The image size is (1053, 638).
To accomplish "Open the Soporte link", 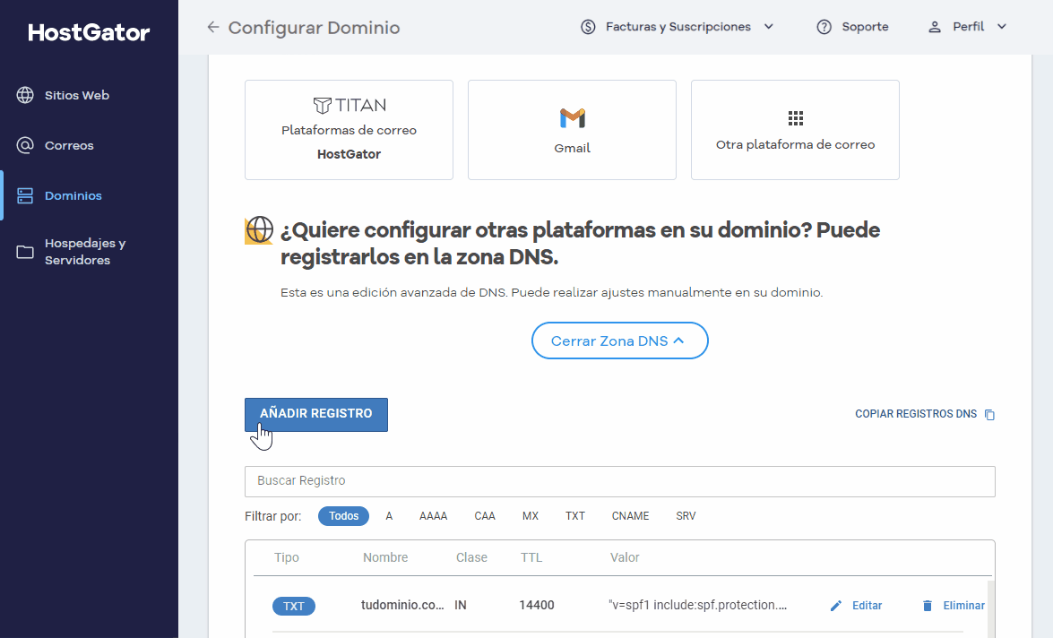I will pos(865,27).
